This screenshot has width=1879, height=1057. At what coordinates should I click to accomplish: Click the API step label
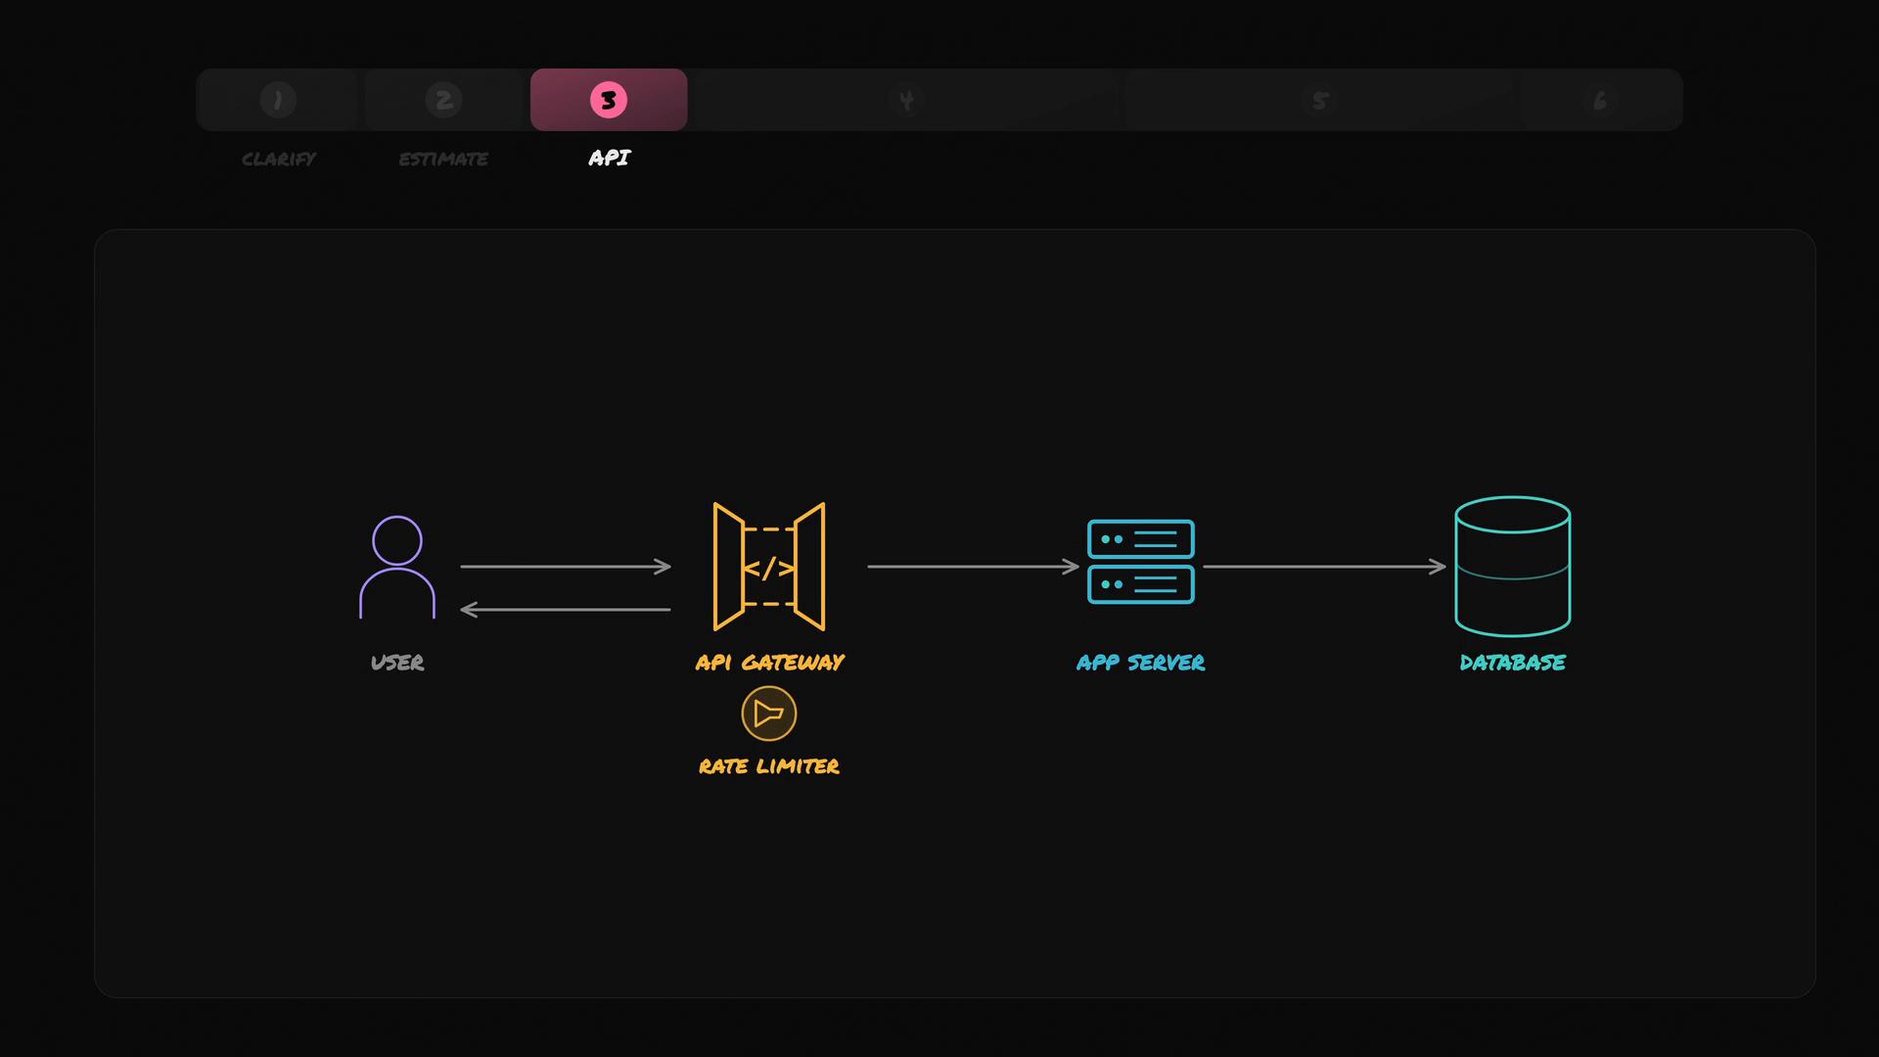tap(610, 158)
